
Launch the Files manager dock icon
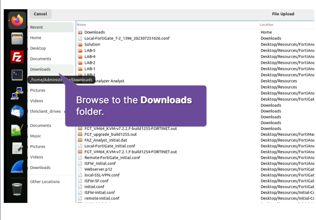pyautogui.click(x=17, y=38)
